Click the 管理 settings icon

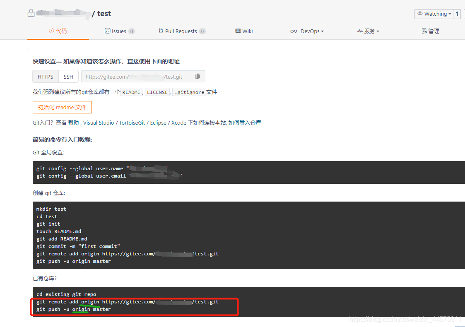[x=424, y=31]
